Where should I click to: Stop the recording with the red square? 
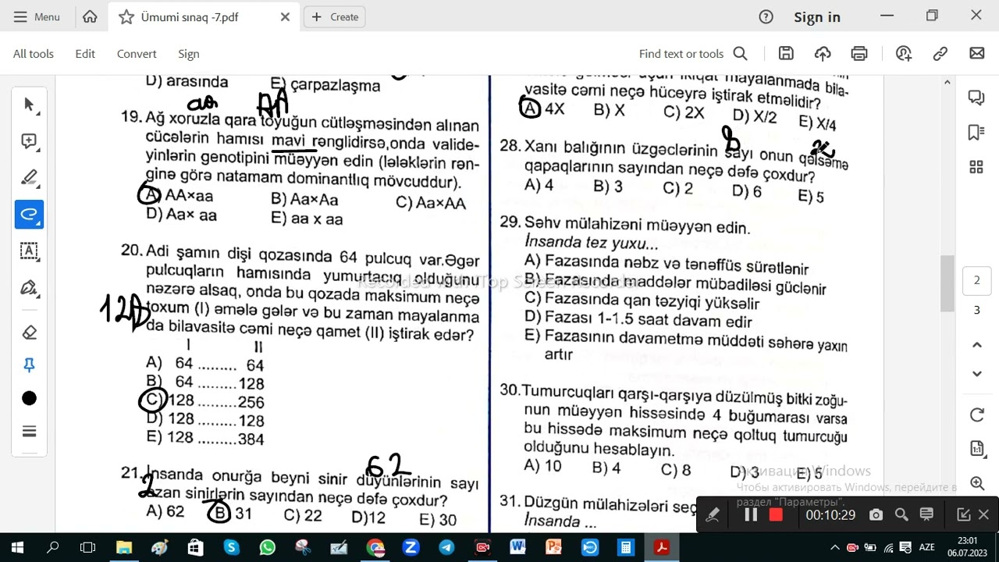point(776,514)
